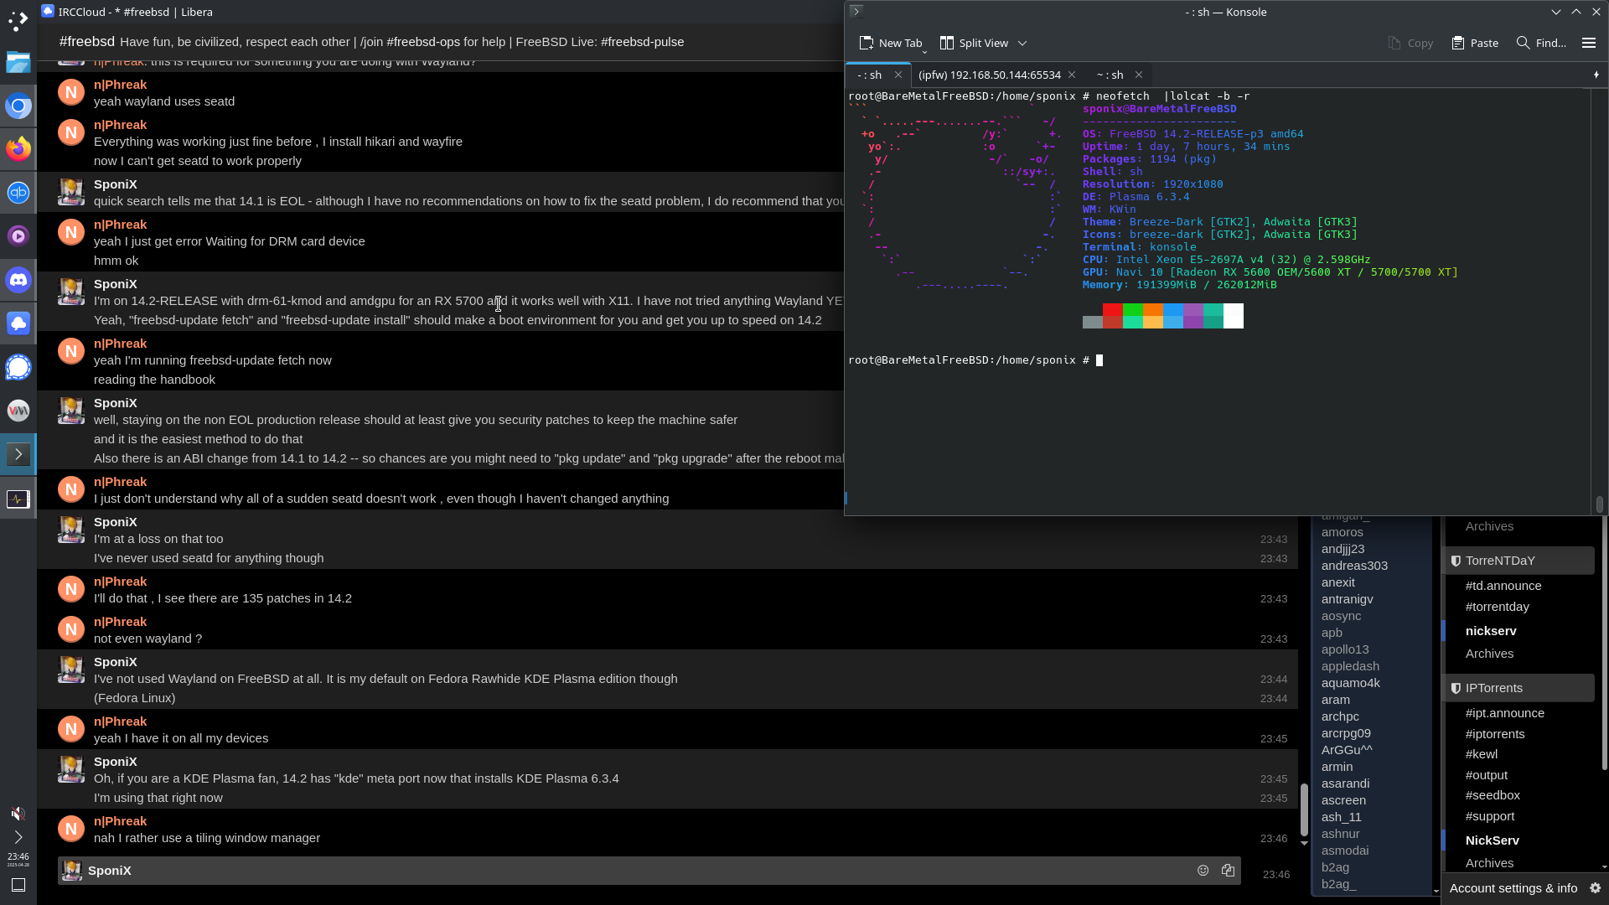The image size is (1609, 905).
Task: Click SponiX nick on 'Oh, if you are' message
Action: click(x=116, y=762)
